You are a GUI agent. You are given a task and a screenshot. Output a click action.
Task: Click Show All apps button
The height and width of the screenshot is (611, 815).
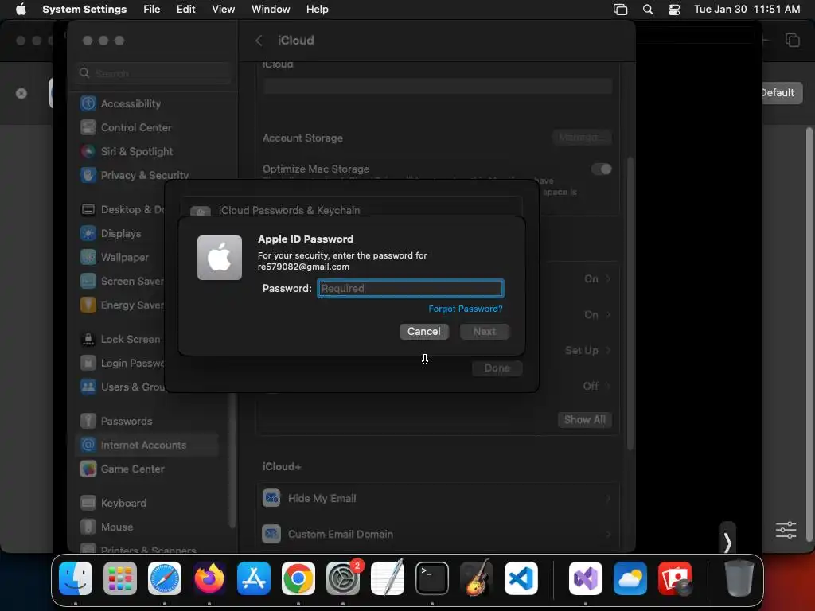coord(585,420)
